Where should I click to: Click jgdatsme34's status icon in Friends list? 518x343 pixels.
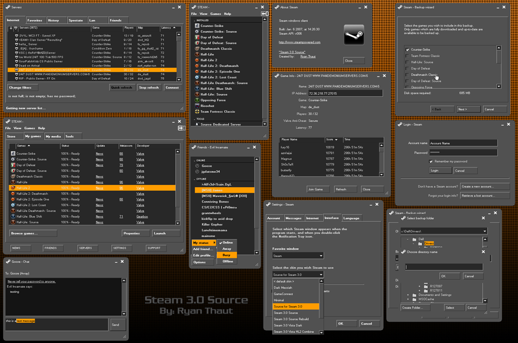197,172
